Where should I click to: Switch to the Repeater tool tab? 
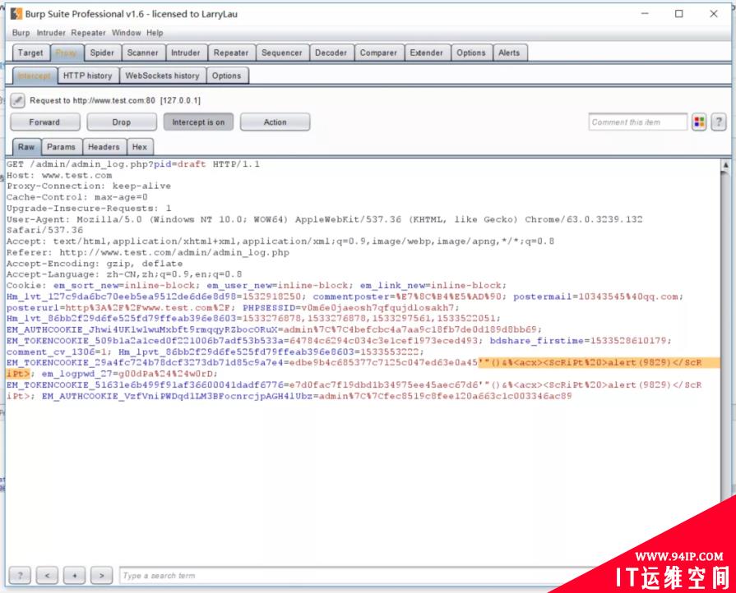(x=231, y=53)
